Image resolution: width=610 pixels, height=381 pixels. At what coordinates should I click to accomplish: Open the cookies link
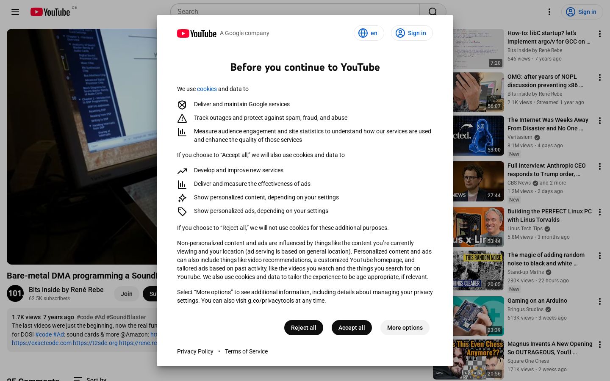point(207,89)
